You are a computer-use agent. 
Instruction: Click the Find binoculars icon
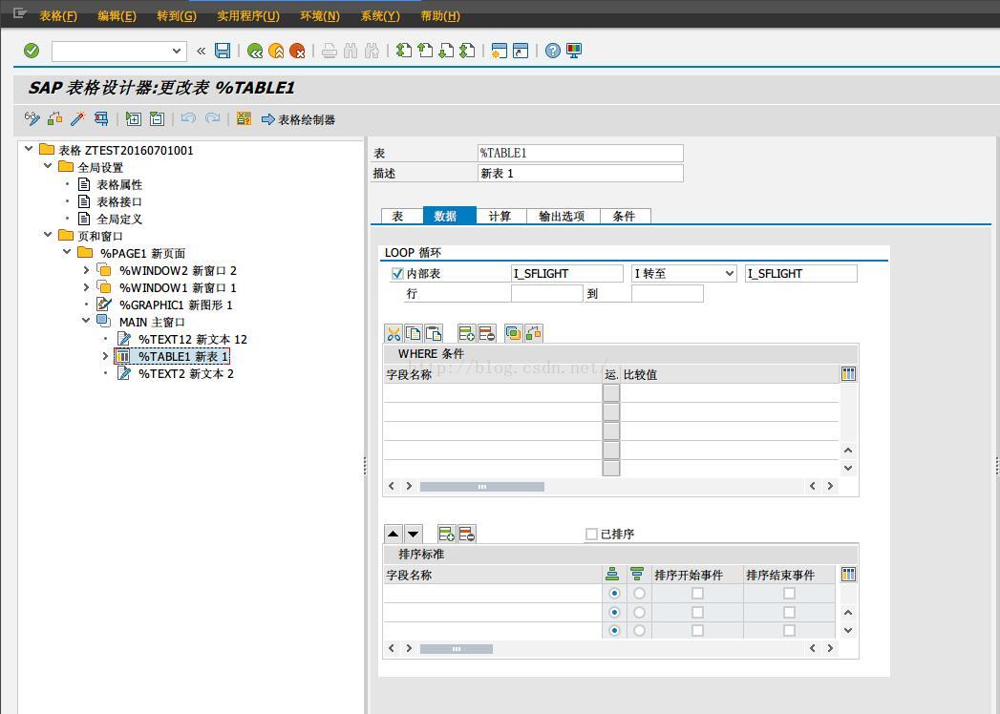point(351,51)
